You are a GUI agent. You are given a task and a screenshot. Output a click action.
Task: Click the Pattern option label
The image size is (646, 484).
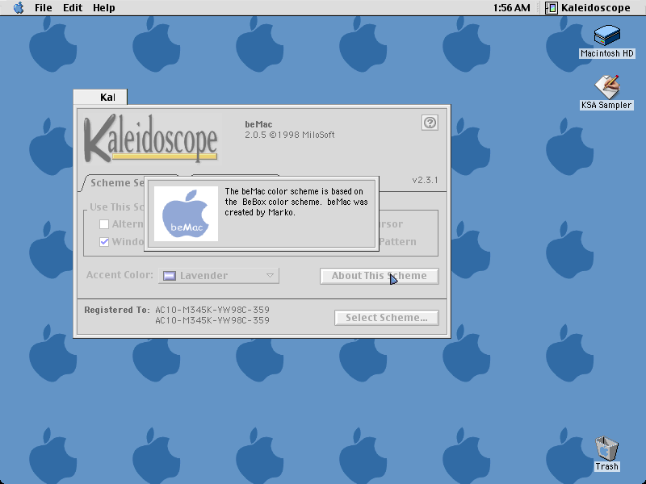(x=397, y=241)
